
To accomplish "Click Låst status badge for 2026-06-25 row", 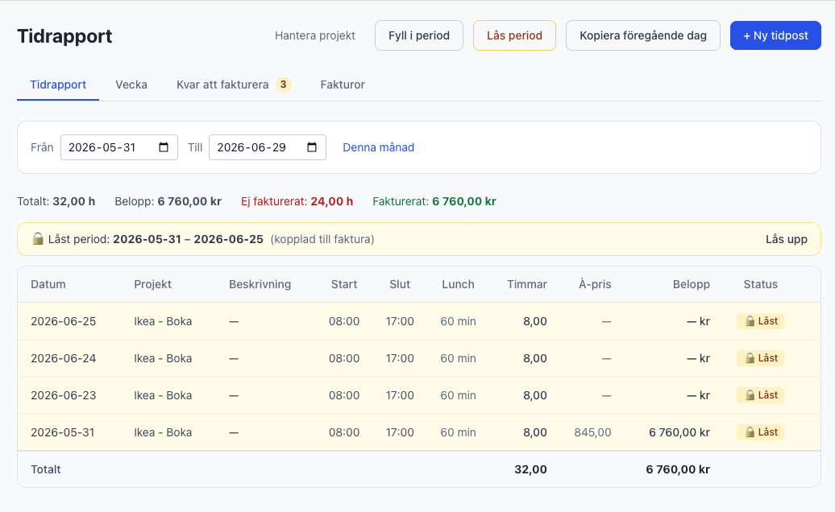I will [x=761, y=321].
